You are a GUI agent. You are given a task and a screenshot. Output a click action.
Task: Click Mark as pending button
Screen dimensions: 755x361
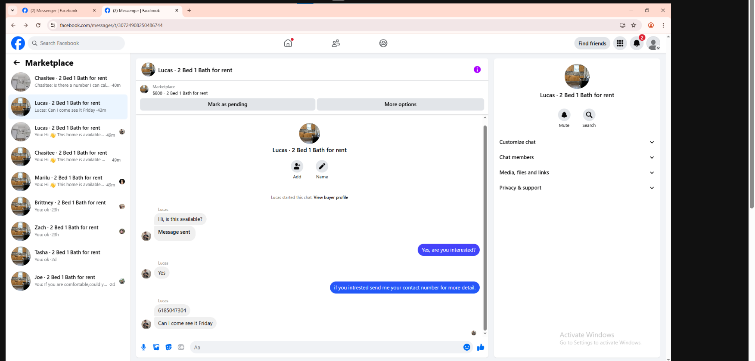click(x=227, y=104)
